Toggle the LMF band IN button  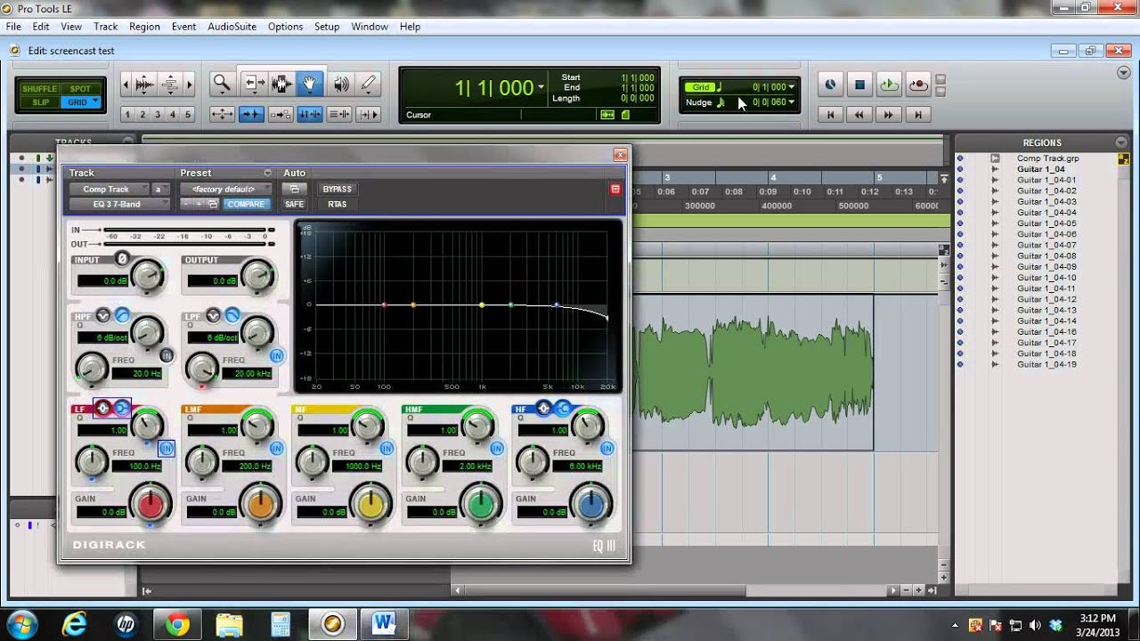pos(276,448)
